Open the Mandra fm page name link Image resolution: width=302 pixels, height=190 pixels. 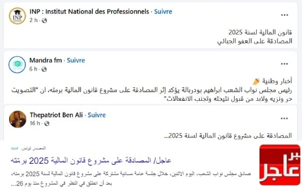tap(46, 60)
